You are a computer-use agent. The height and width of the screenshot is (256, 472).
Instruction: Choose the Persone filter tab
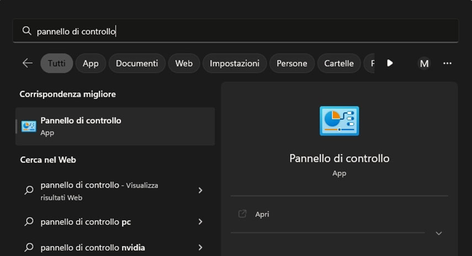point(291,63)
